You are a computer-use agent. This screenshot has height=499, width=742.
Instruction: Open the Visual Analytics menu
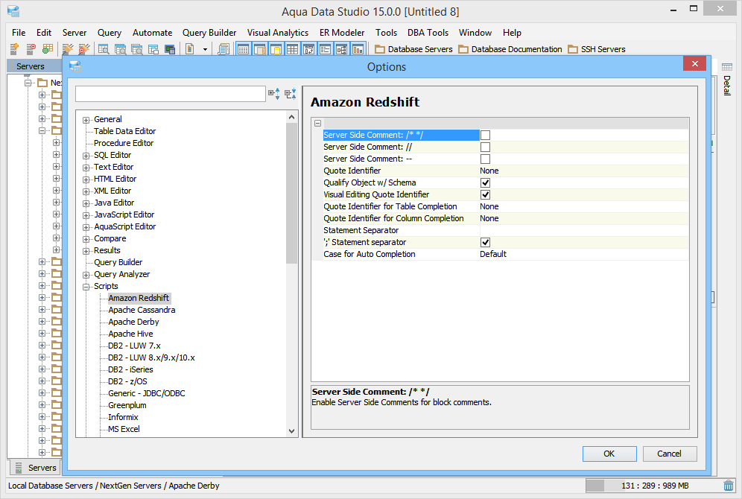point(278,33)
